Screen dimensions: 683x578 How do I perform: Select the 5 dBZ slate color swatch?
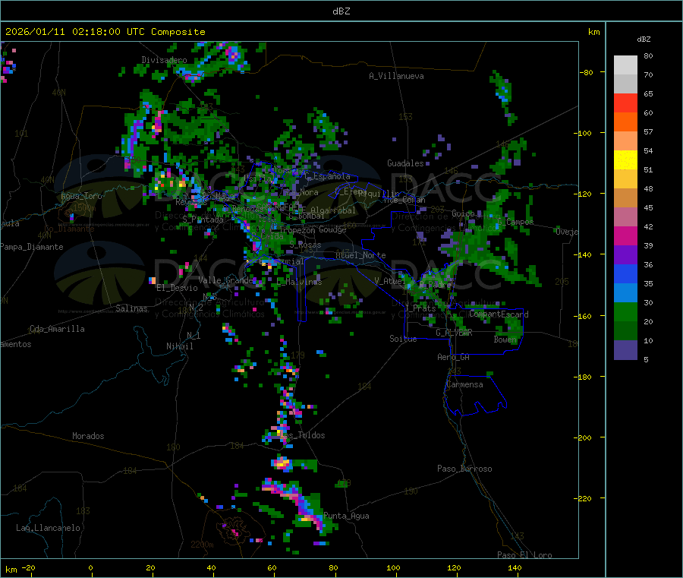625,350
